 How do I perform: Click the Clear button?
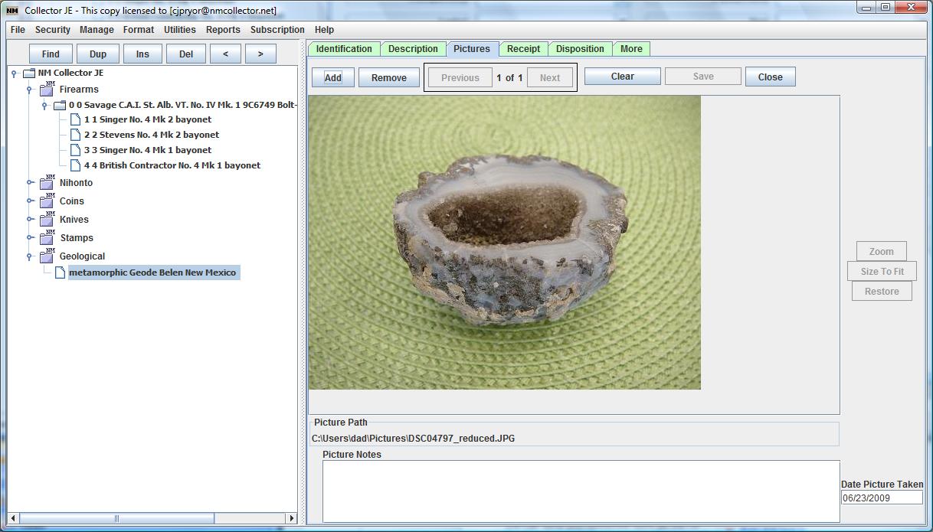(622, 77)
